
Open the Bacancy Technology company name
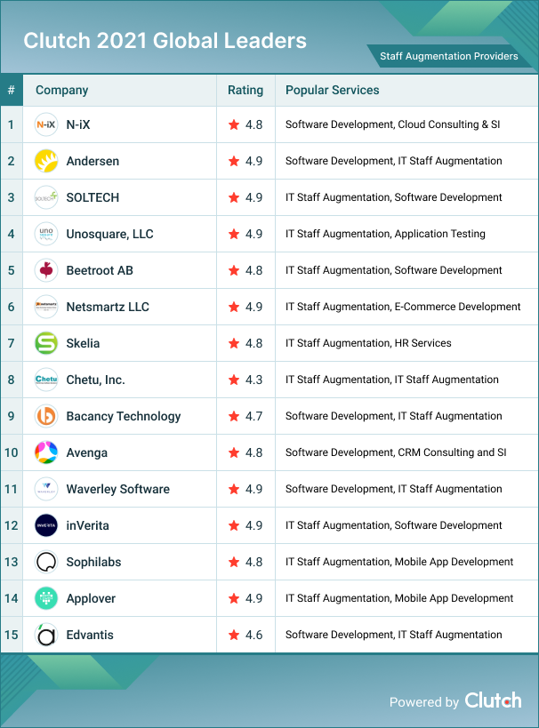[x=124, y=417]
